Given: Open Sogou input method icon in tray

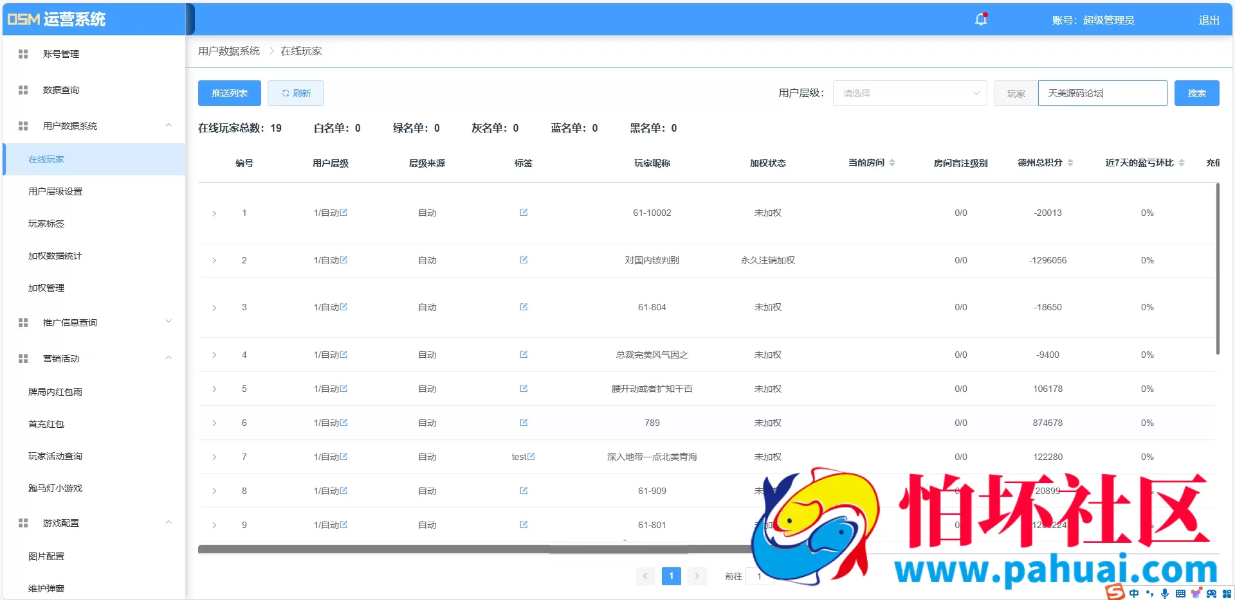Looking at the screenshot, I should pyautogui.click(x=1115, y=592).
